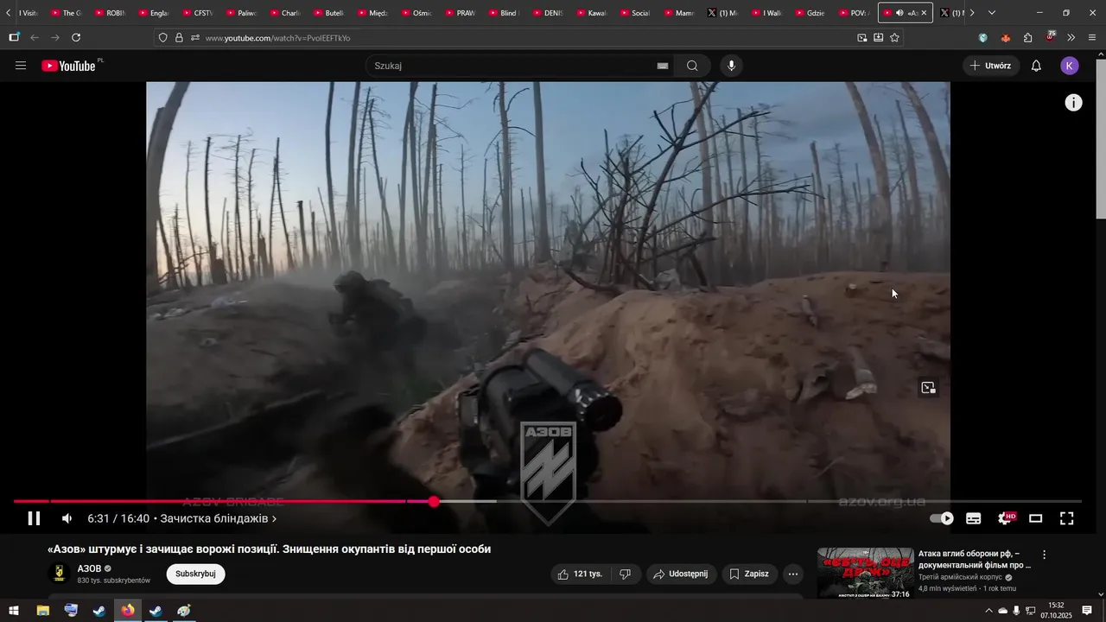
Task: Save video using Zapisz
Action: [748, 574]
